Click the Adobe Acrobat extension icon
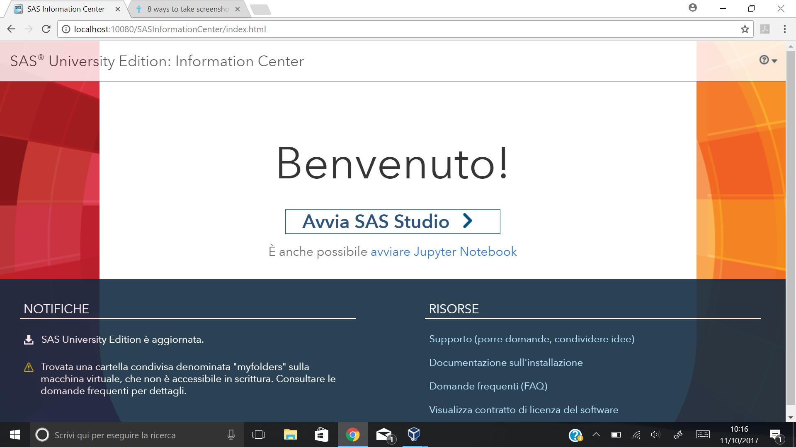Image resolution: width=796 pixels, height=447 pixels. pyautogui.click(x=765, y=29)
